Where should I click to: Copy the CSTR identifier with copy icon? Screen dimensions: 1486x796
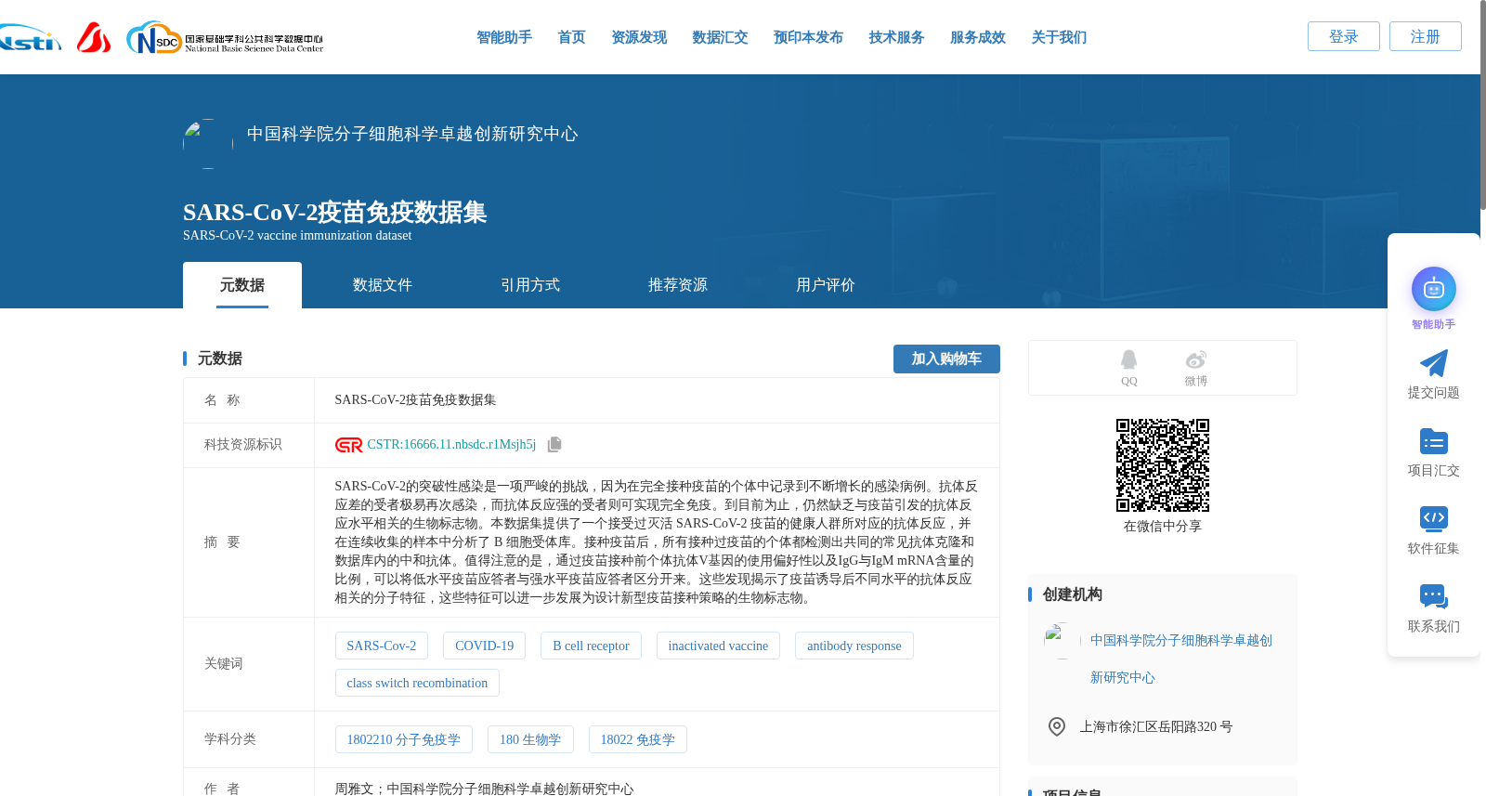[x=554, y=445]
